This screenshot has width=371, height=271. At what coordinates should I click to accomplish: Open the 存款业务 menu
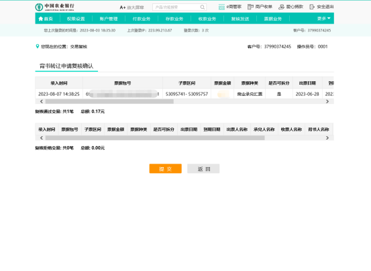(174, 19)
